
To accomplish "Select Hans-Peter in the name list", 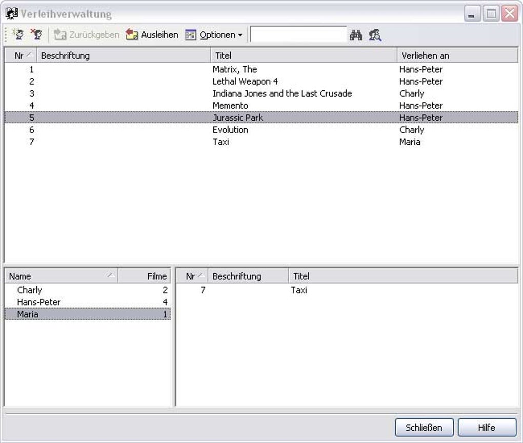I will pos(88,302).
